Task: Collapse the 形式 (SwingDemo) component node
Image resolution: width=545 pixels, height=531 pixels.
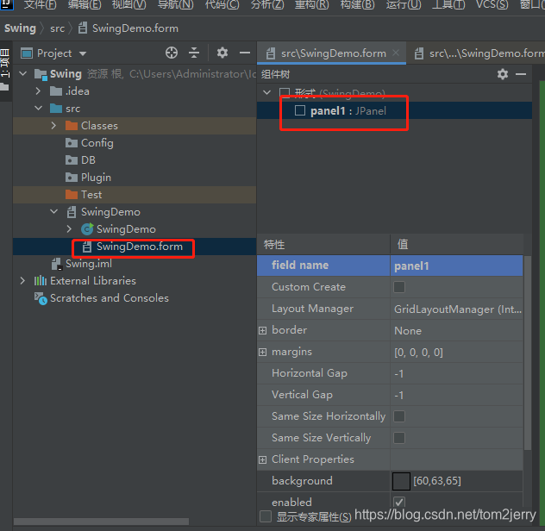Action: coord(267,92)
